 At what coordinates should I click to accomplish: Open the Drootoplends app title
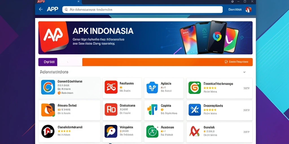(213, 106)
